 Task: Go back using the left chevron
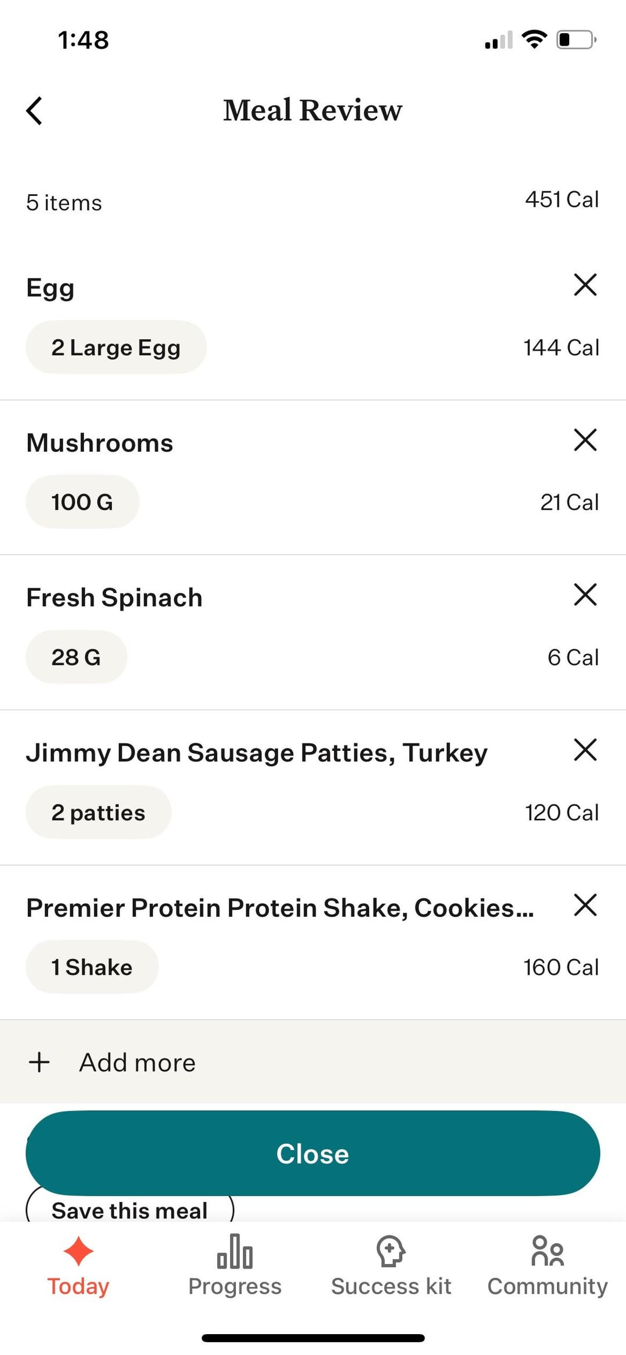click(34, 110)
